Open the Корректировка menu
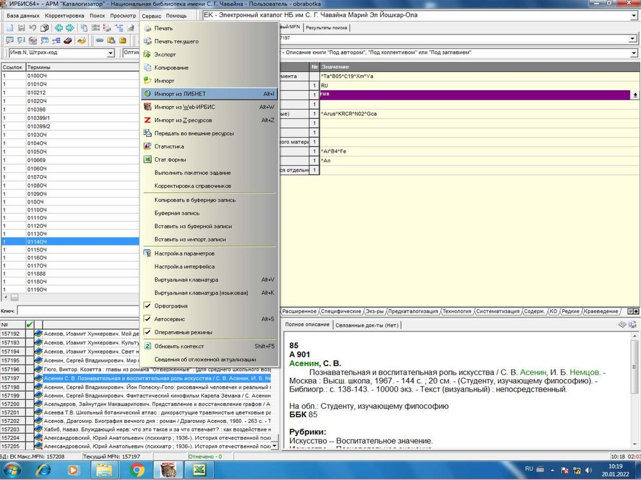Image resolution: width=641 pixels, height=480 pixels. tap(64, 16)
